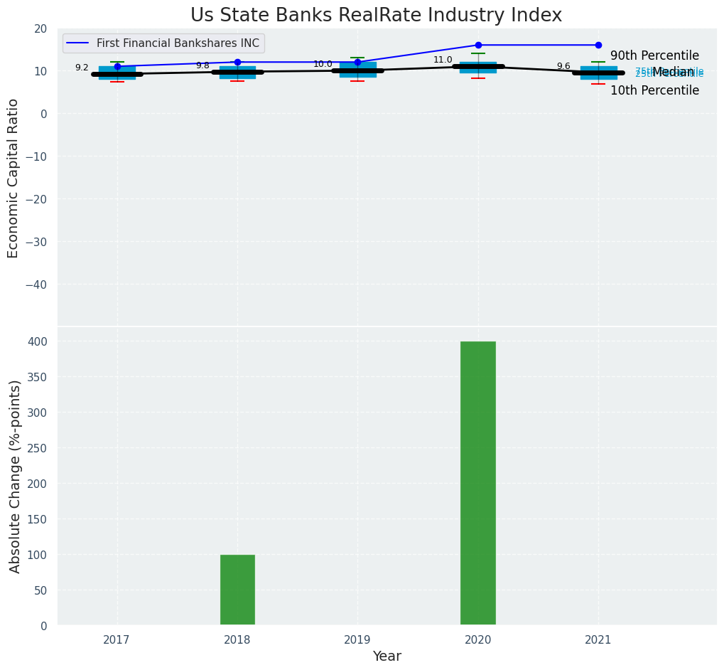The width and height of the screenshot is (724, 670).
Task: Click the Year axis label
Action: click(387, 656)
